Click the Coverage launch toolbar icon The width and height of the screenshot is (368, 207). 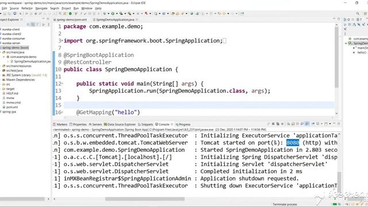tap(121, 14)
